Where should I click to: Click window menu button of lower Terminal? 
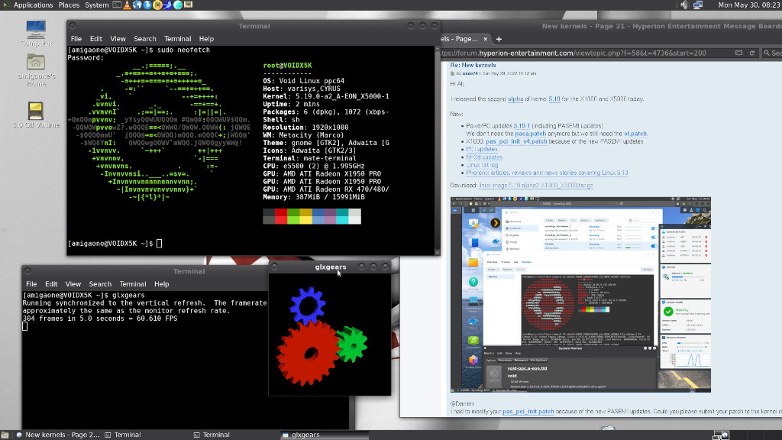point(28,271)
